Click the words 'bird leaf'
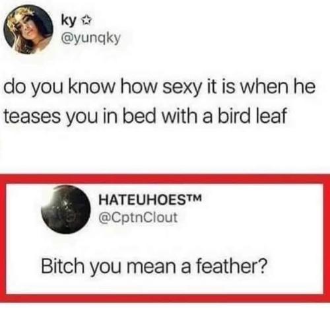Image resolution: width=330 pixels, height=309 pixels. click(252, 116)
